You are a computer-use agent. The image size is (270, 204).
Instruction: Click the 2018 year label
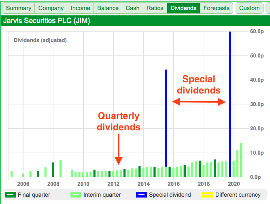point(204,184)
